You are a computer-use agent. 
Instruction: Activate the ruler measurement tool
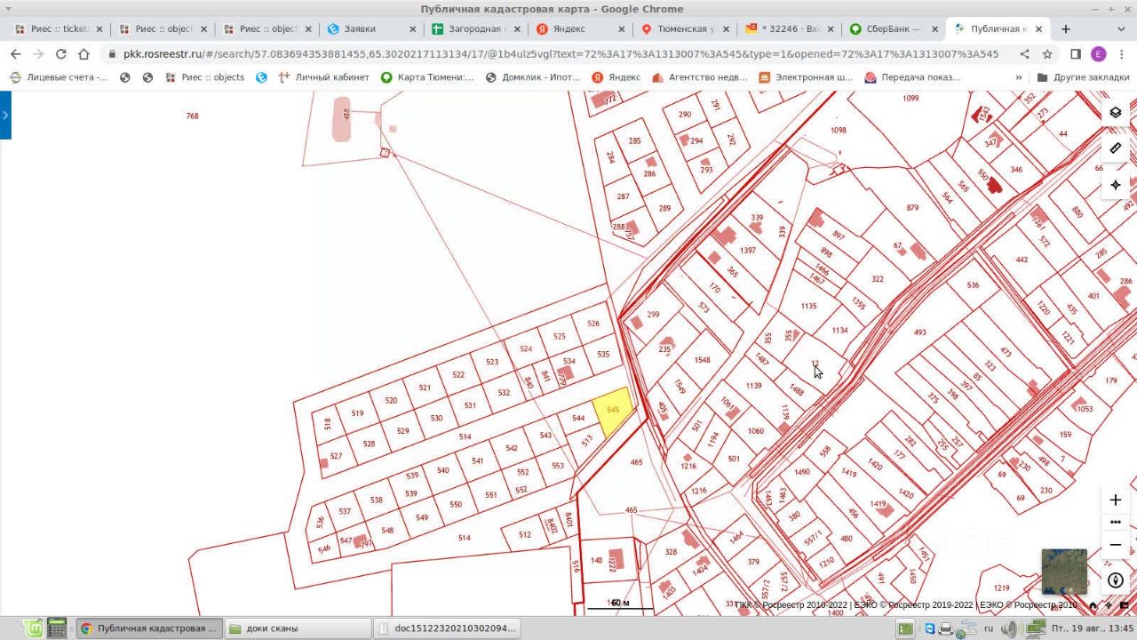(x=1116, y=148)
